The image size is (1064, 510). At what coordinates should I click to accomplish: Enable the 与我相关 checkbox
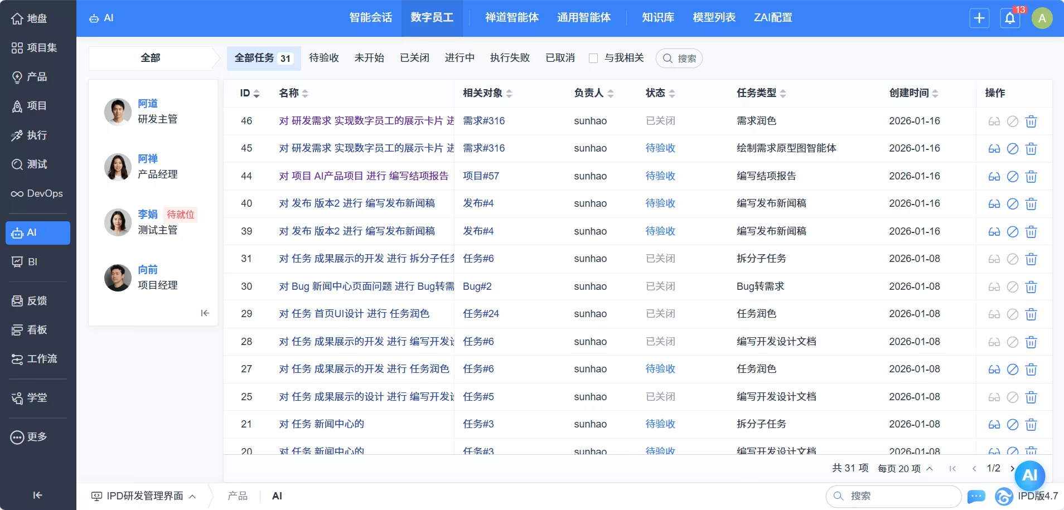click(x=593, y=57)
